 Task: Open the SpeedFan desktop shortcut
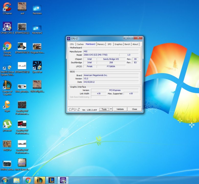[x=37, y=65]
